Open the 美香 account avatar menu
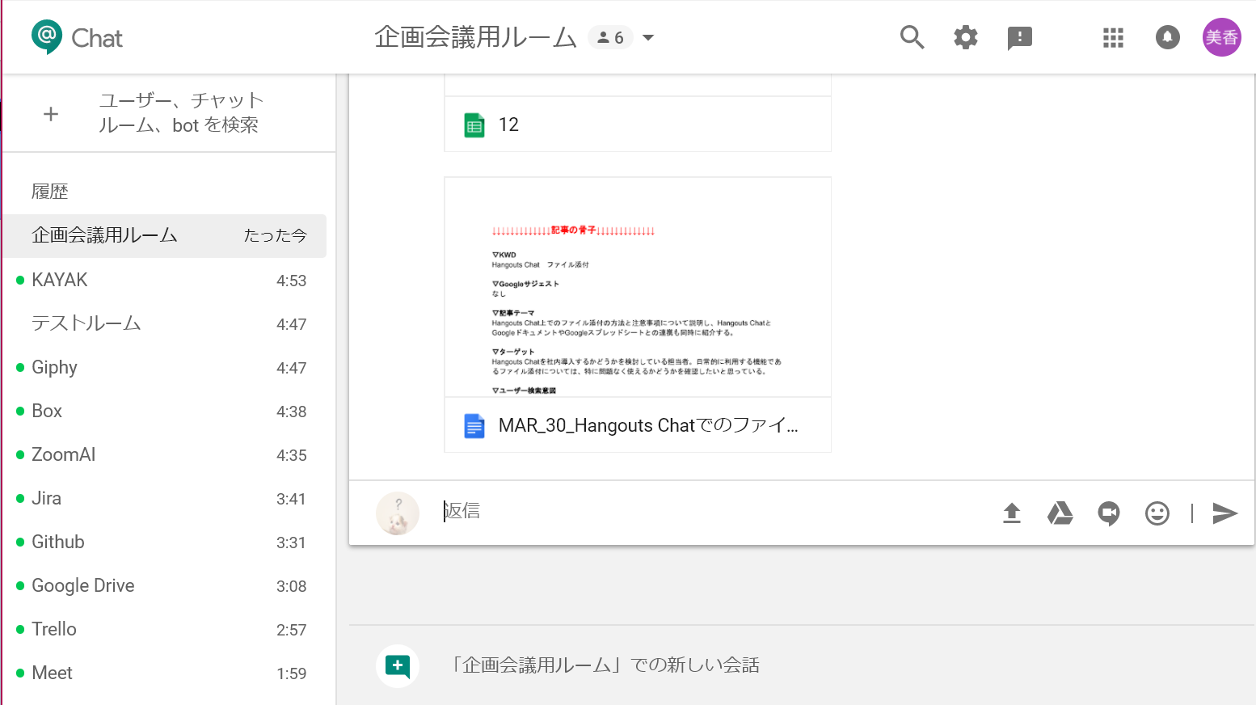Viewport: 1256px width, 705px height. (1221, 37)
